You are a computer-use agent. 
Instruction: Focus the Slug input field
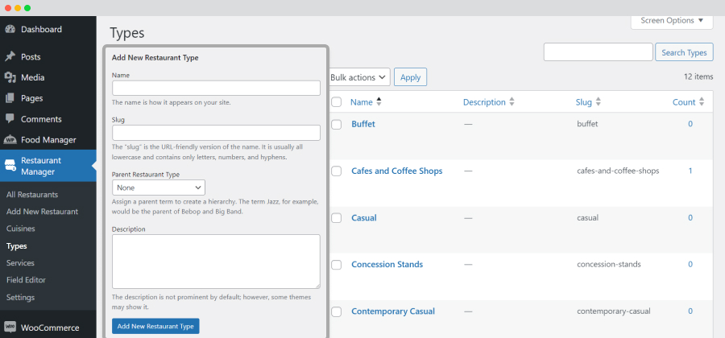[216, 133]
